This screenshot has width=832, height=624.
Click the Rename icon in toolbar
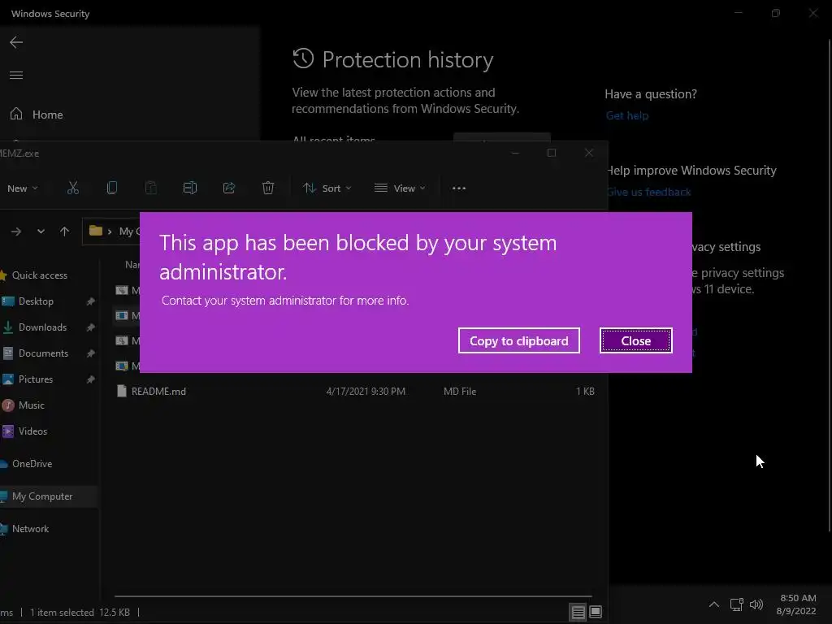point(190,188)
